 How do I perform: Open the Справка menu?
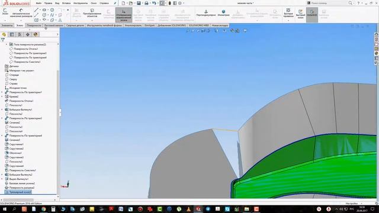click(x=104, y=3)
